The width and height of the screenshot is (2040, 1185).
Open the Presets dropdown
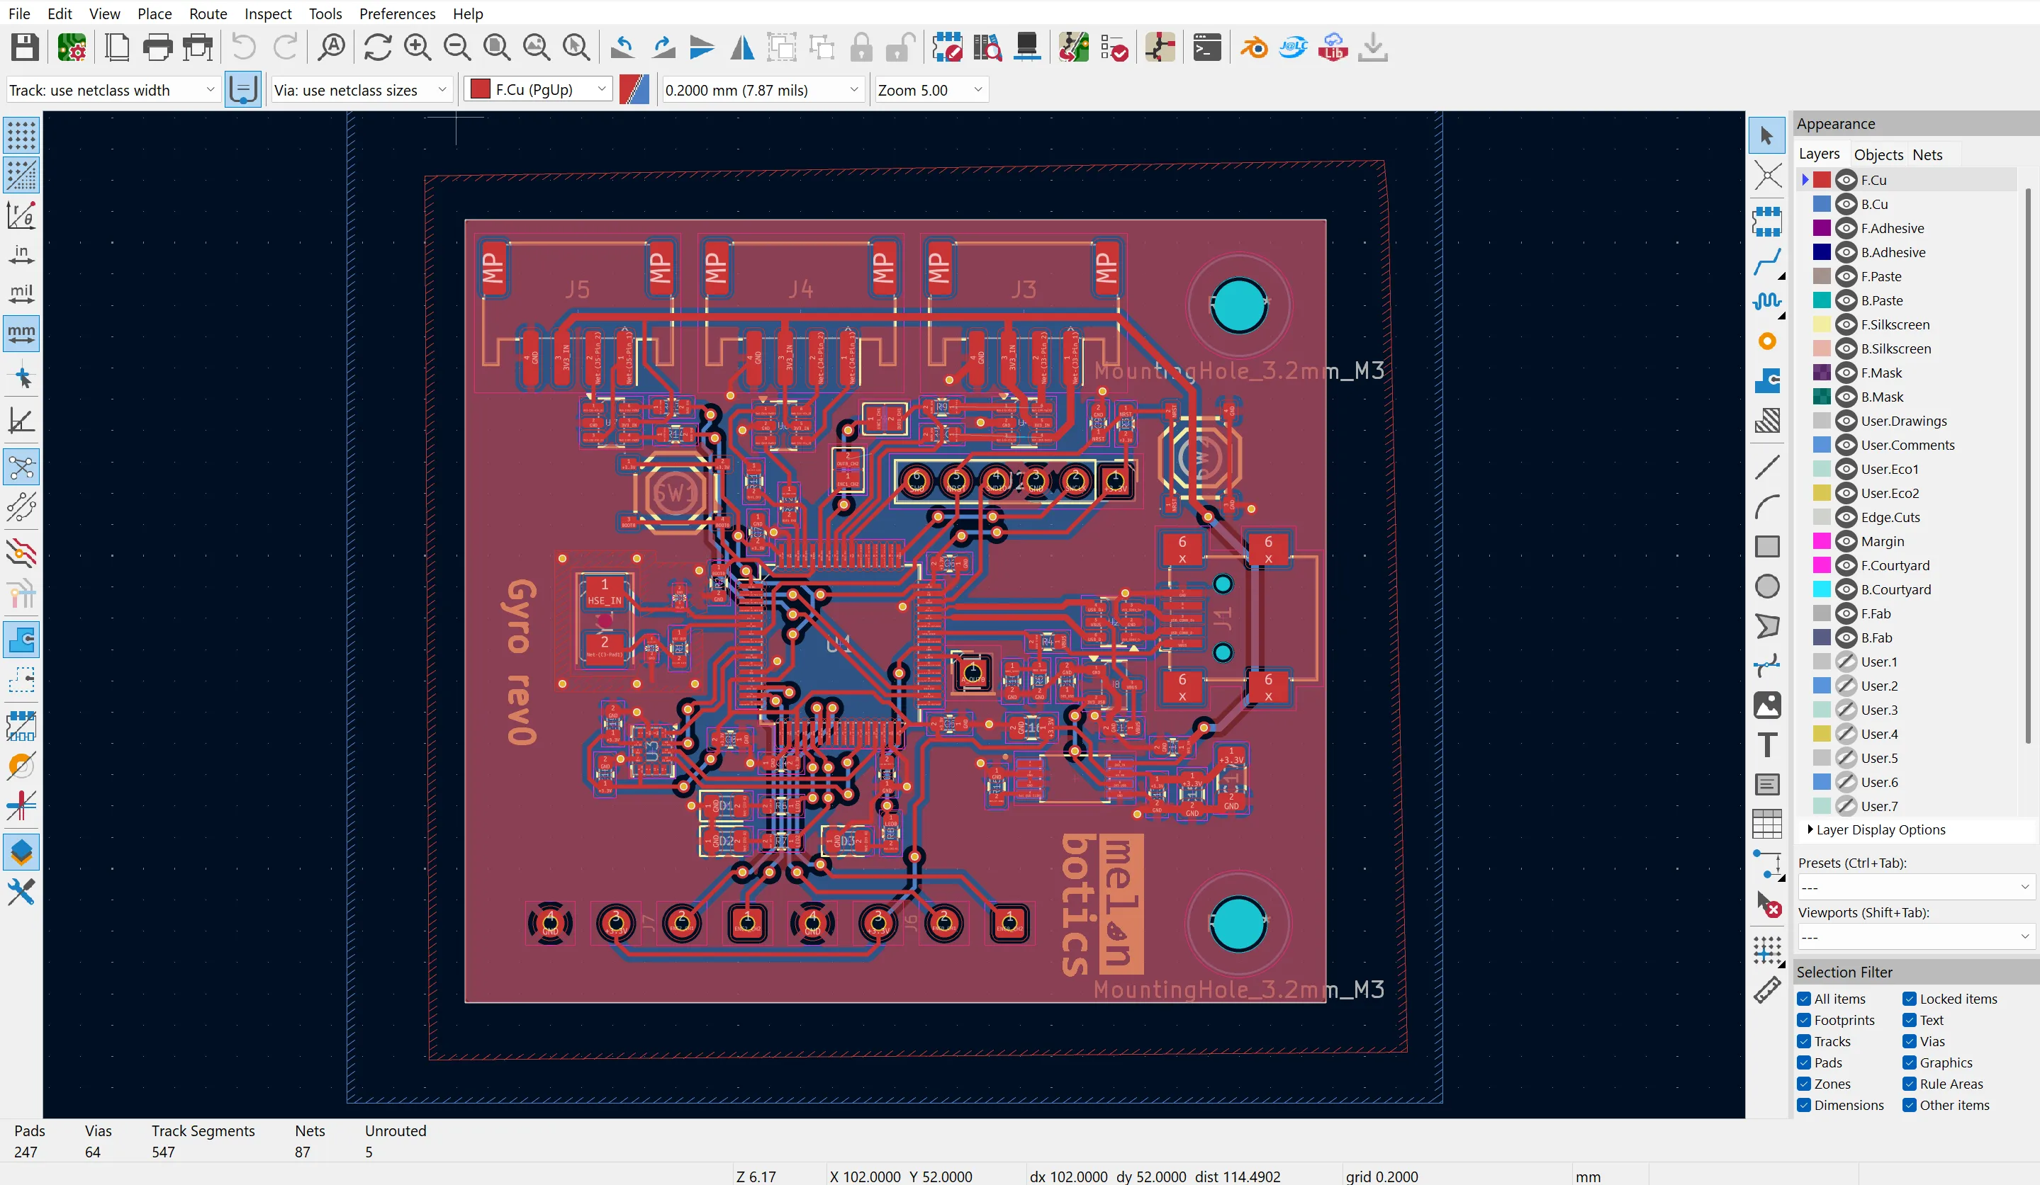(x=1915, y=888)
